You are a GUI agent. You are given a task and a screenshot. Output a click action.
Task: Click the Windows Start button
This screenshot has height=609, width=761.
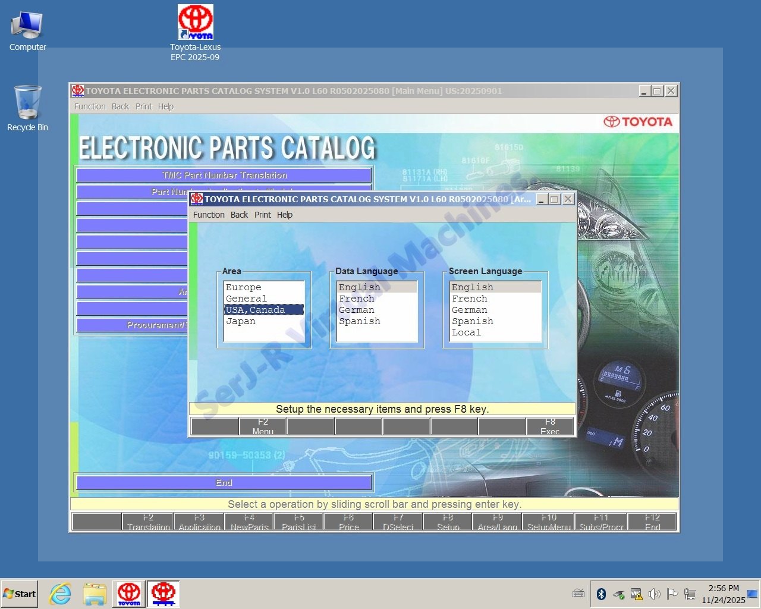coord(20,594)
